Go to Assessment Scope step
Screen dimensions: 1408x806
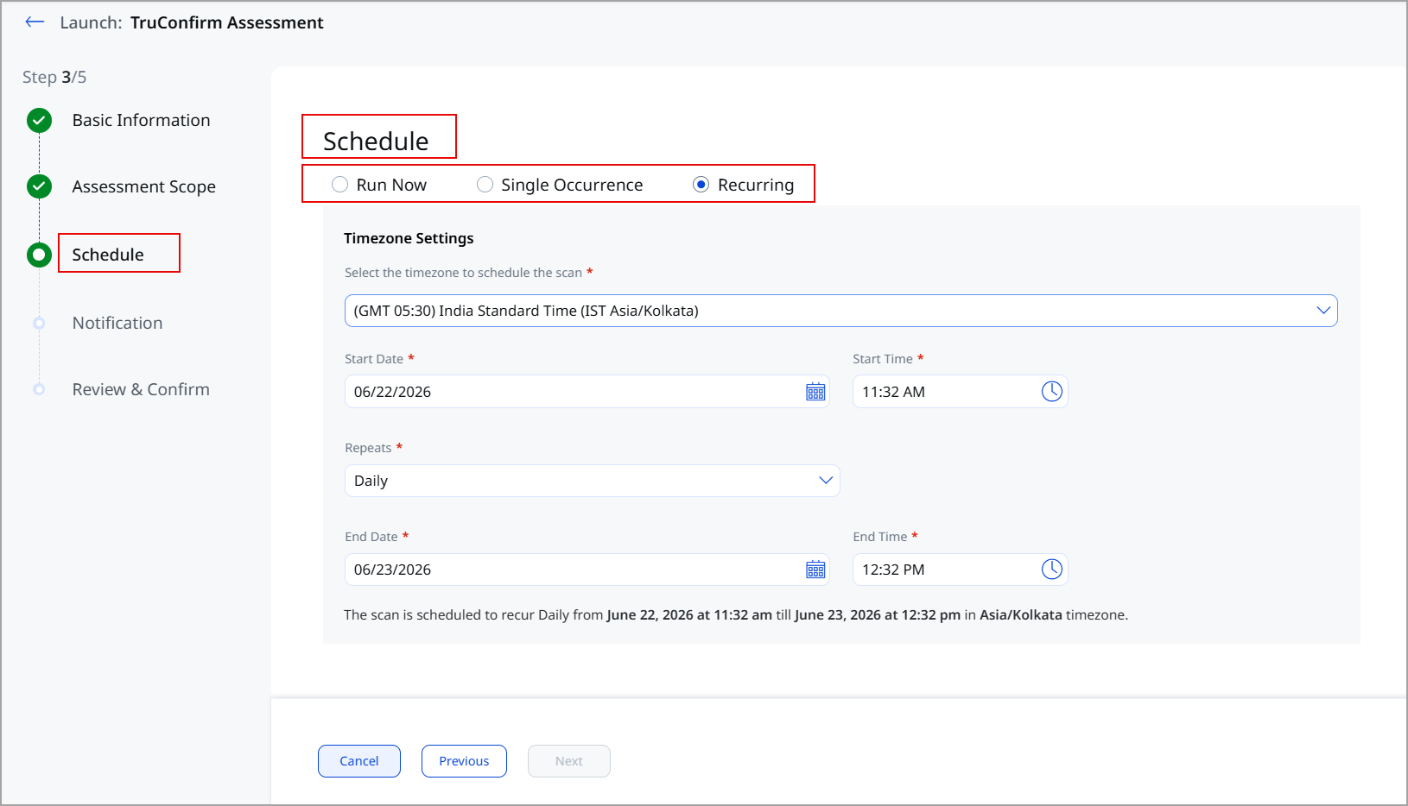pos(144,186)
